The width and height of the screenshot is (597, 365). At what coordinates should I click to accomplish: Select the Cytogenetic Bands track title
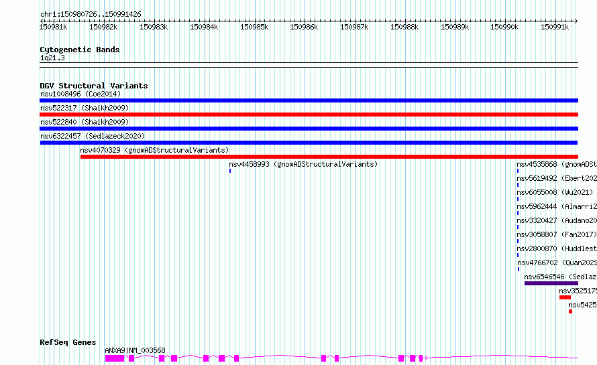(80, 50)
